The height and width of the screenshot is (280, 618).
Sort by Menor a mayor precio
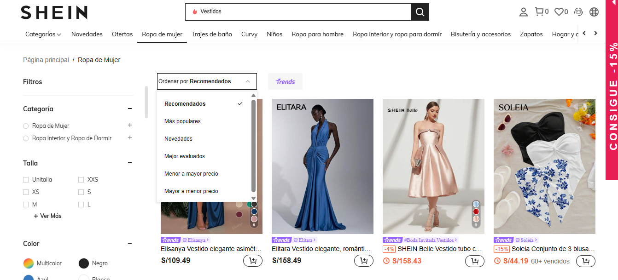204,174
